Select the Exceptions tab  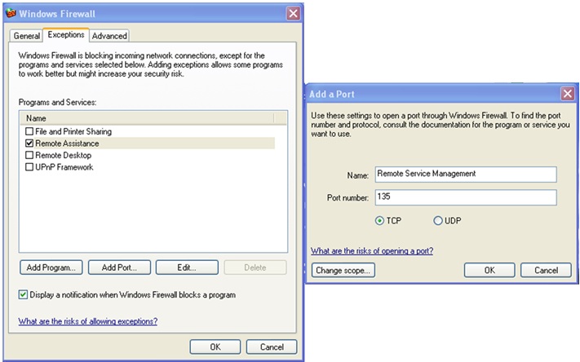(66, 35)
